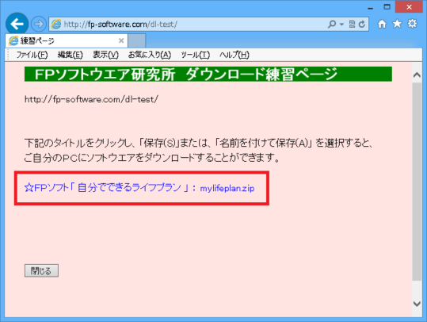Close the 練習ページ tab
The image size is (427, 322).
pos(121,40)
